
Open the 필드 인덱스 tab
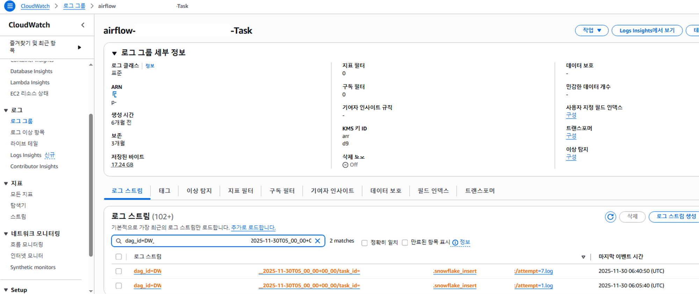433,191
